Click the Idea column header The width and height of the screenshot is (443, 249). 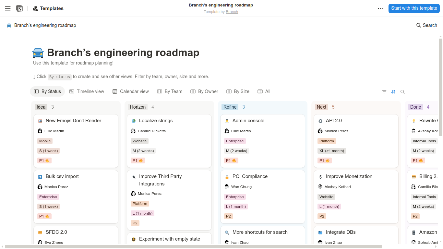41,107
